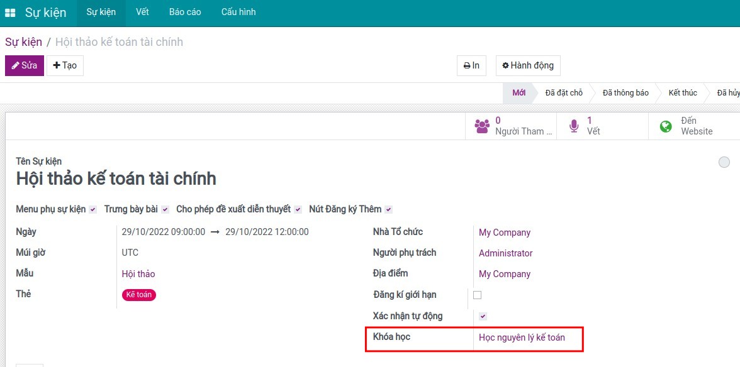Uncheck Cho phép đề xuất diễn thuyết
Image resolution: width=740 pixels, height=367 pixels.
coord(298,209)
